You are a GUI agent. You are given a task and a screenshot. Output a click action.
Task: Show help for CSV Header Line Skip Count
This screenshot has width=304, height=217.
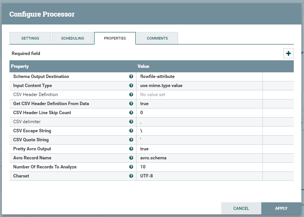(x=131, y=113)
